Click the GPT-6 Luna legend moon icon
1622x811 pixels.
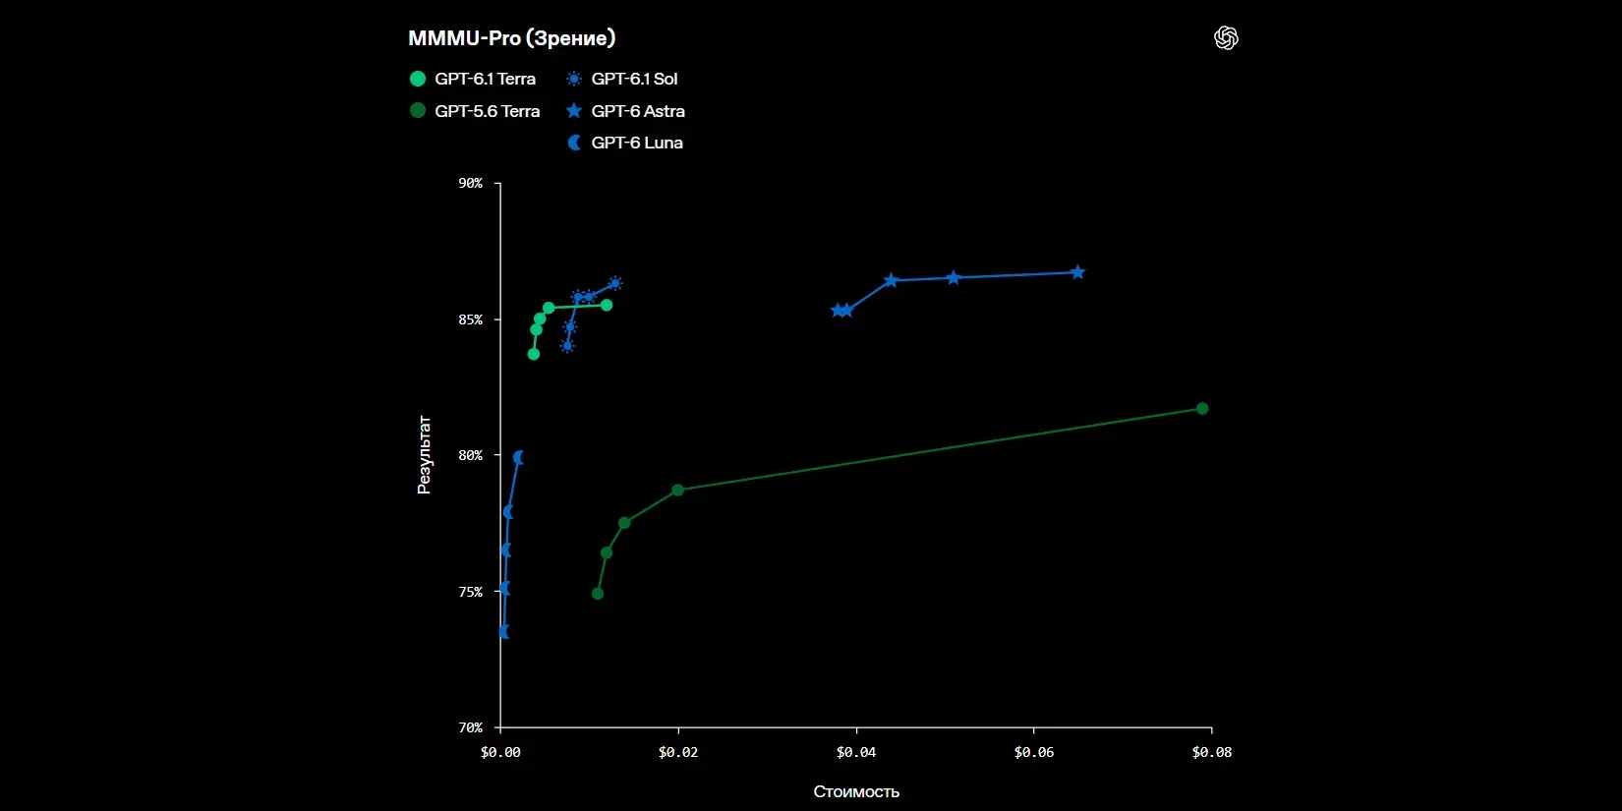click(x=574, y=143)
